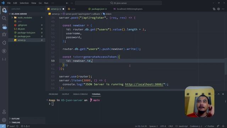Open the Accounts menu icon
The height and width of the screenshot is (128, 227).
4,112
